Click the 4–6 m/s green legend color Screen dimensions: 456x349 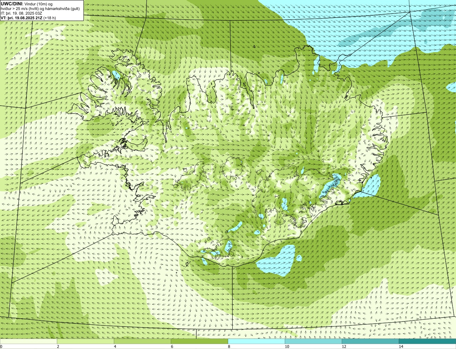point(143,341)
